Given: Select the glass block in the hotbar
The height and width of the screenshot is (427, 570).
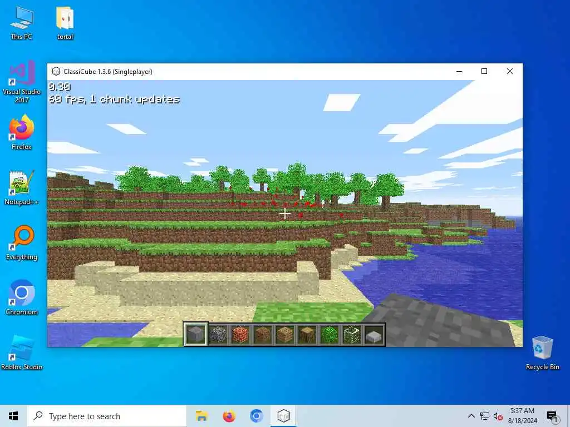Looking at the screenshot, I should pyautogui.click(x=352, y=334).
